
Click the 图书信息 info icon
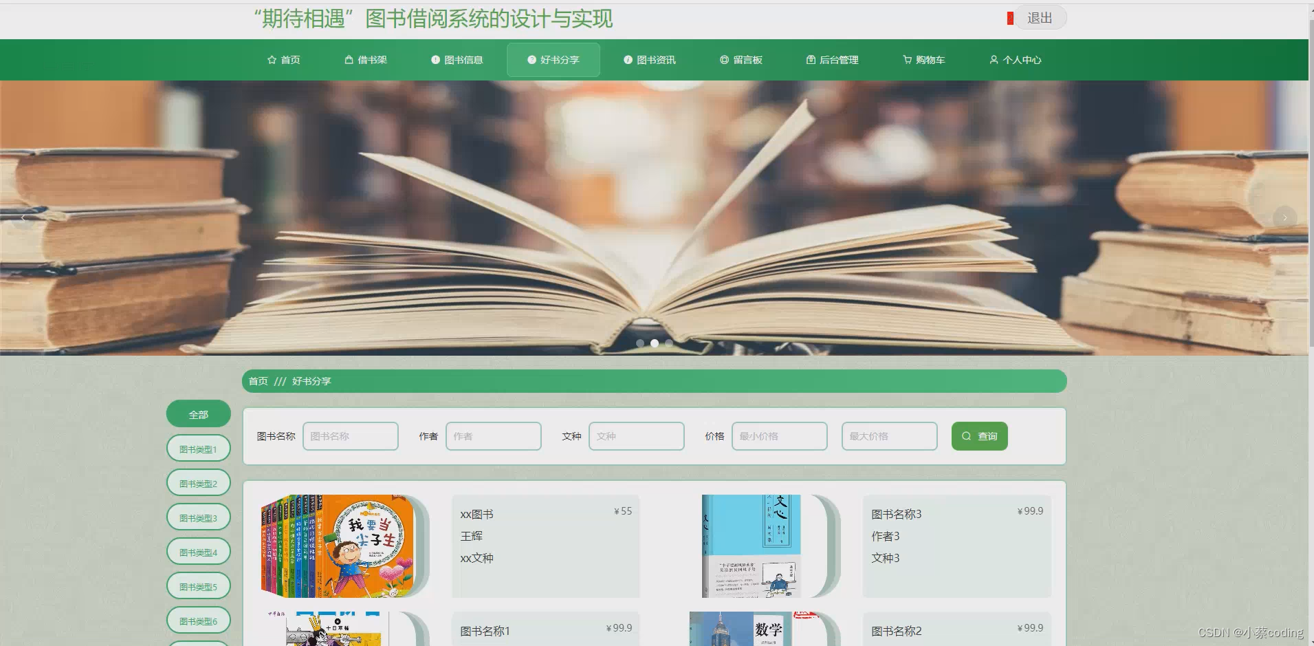[434, 60]
